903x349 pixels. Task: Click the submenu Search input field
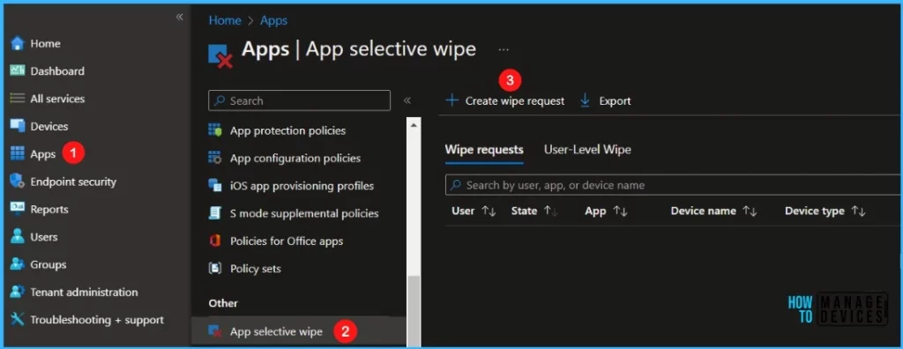[300, 100]
